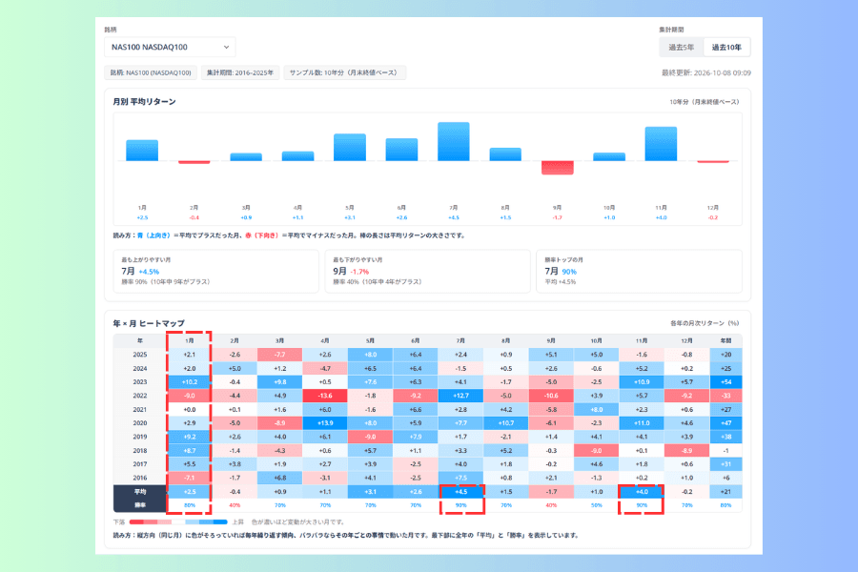Open the NAS100 NASDAQ100 symbol dropdown

[170, 47]
